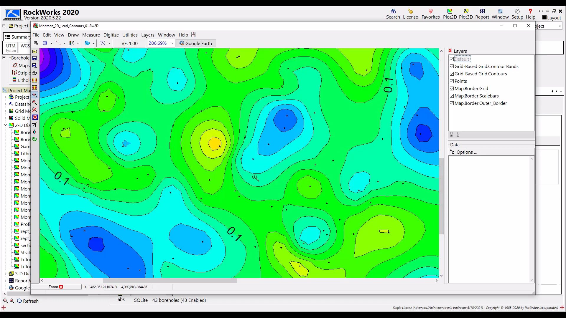Image resolution: width=566 pixels, height=318 pixels.
Task: Click the green refresh arrows icon
Action: click(x=34, y=139)
